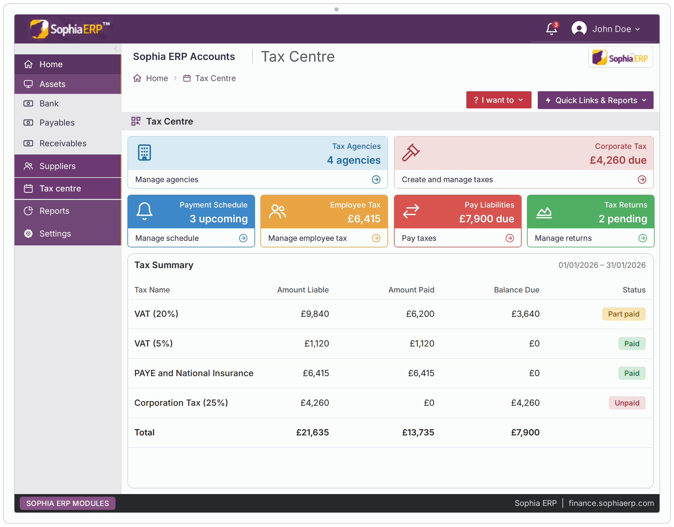This screenshot has height=527, width=674.
Task: Click the 'Corporation Tax (25%)' row name
Action: 181,403
